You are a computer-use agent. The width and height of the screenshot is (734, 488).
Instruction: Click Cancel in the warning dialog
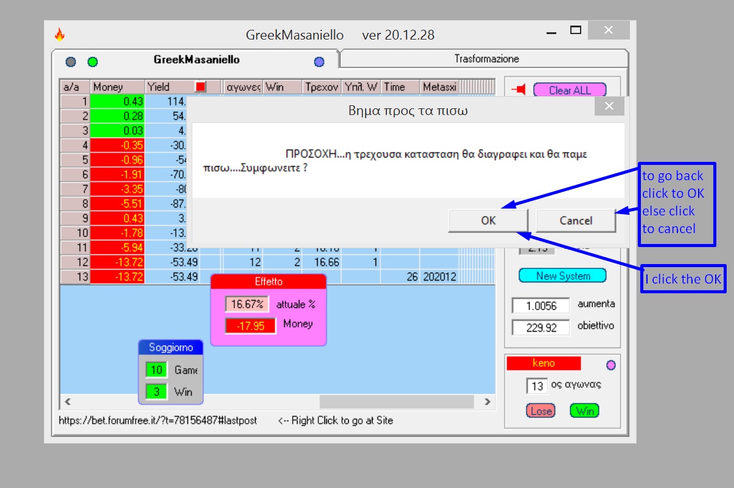click(x=576, y=220)
